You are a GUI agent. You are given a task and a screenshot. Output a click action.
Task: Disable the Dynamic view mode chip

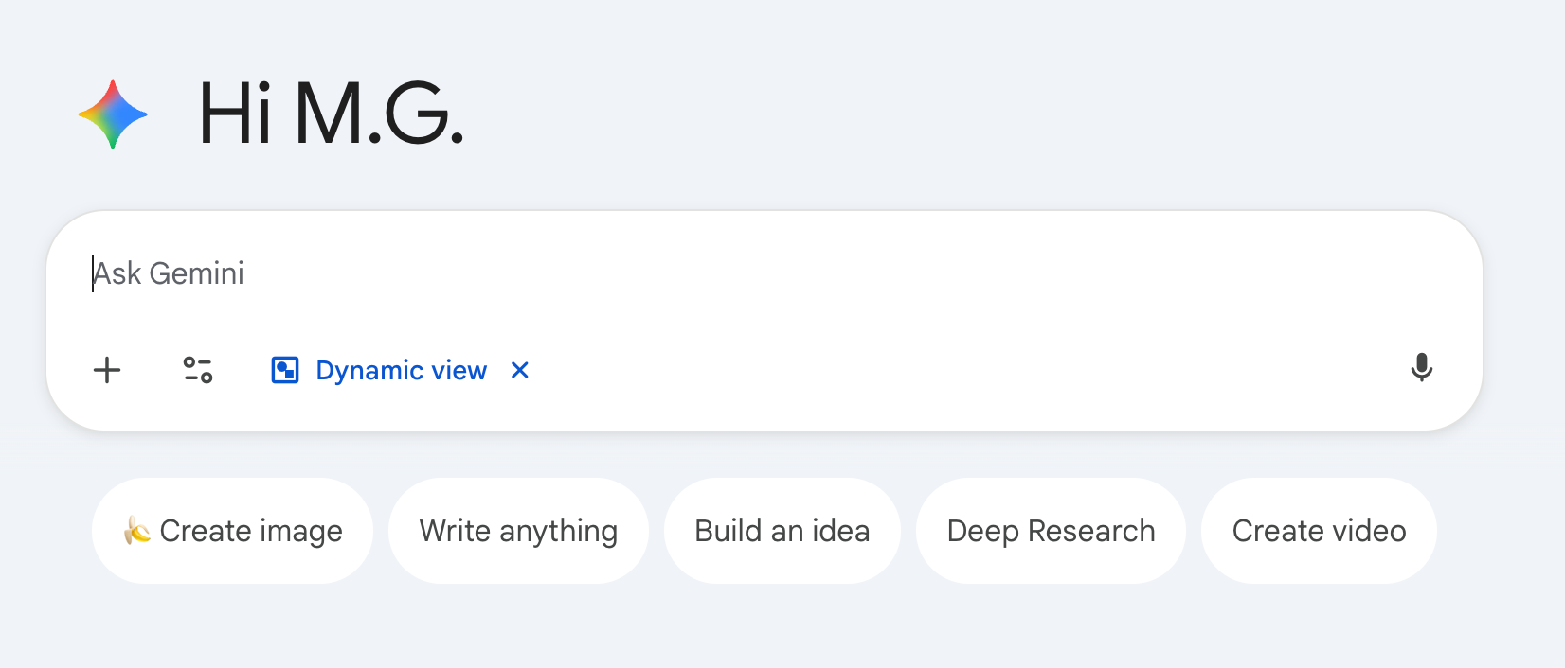519,371
